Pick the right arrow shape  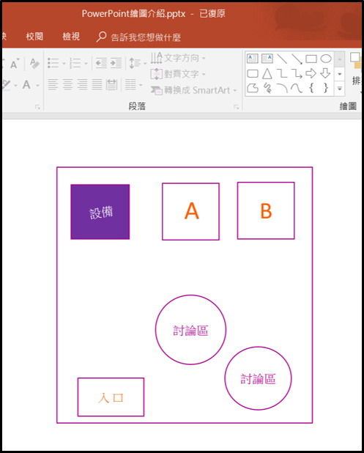click(311, 73)
